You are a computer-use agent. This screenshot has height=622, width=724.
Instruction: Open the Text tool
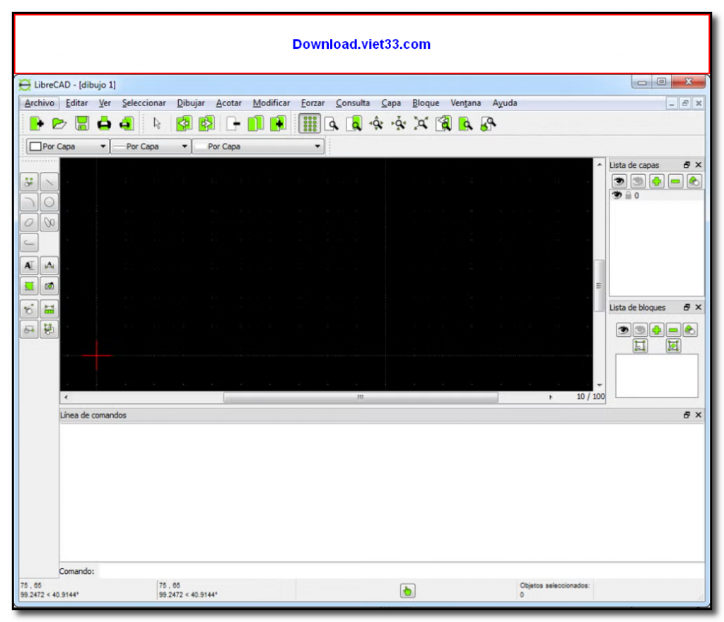pyautogui.click(x=28, y=265)
